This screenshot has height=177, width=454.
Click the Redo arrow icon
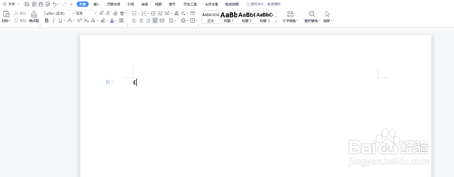pos(64,4)
